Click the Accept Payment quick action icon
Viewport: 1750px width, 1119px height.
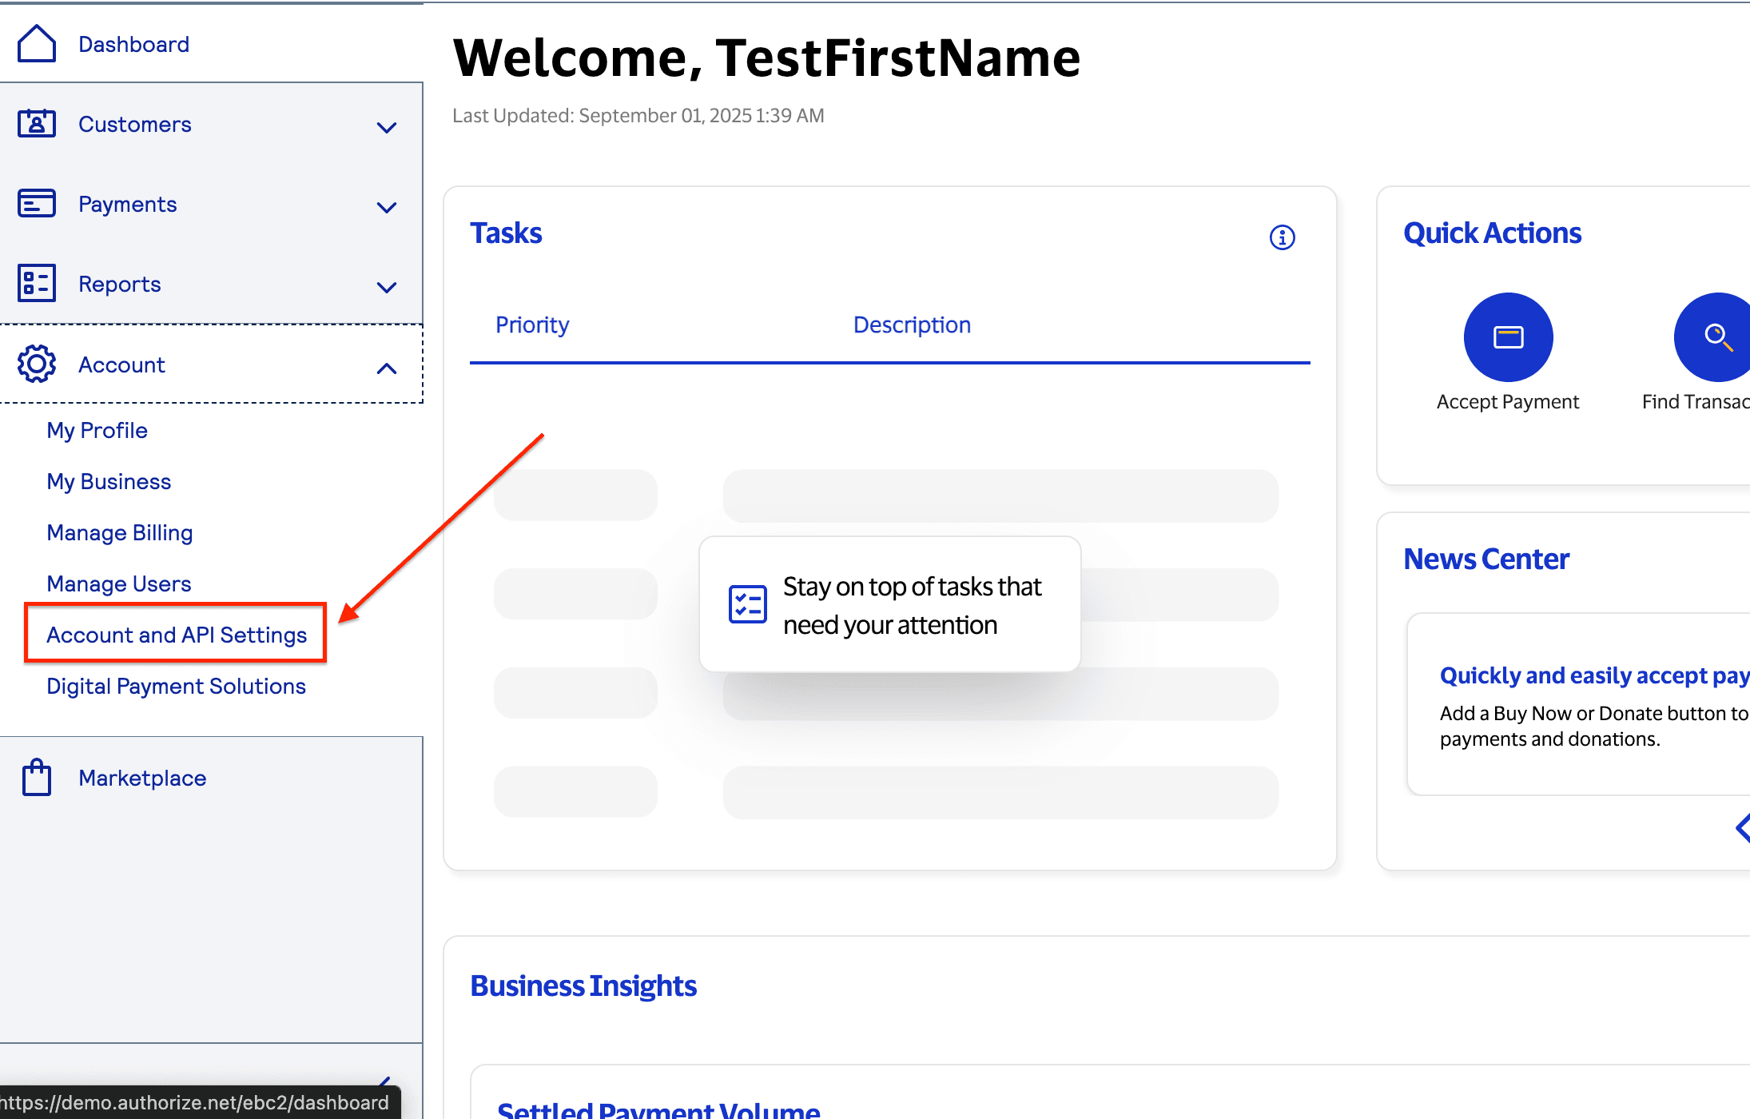pos(1508,337)
